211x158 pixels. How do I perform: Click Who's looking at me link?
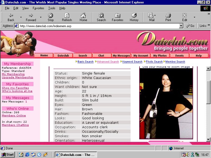tap(17, 91)
